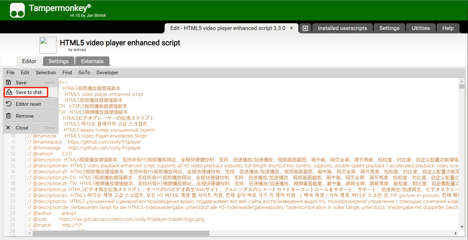
Task: Click the @icon logo.png URL text
Action: pos(132,219)
